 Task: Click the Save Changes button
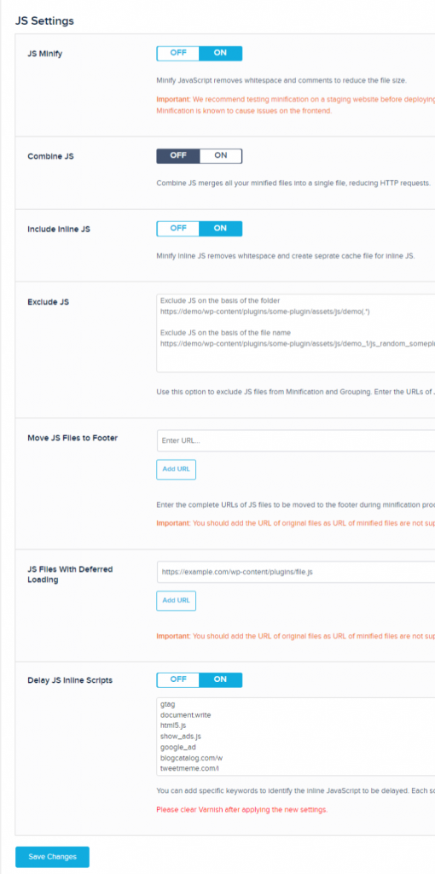52,857
